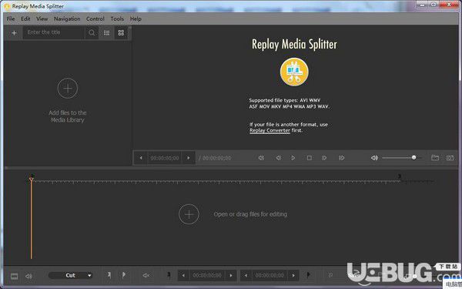Jump to previous marker in player controls
This screenshot has width=462, height=289.
pyautogui.click(x=261, y=158)
